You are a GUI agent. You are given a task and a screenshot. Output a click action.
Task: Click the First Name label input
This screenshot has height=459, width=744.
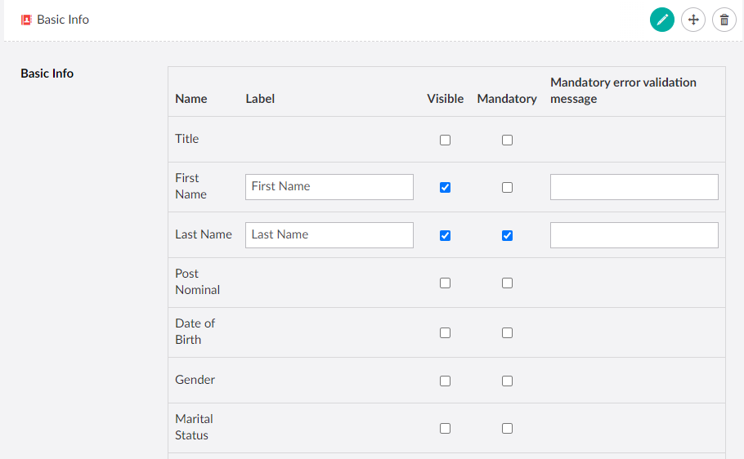coord(329,186)
